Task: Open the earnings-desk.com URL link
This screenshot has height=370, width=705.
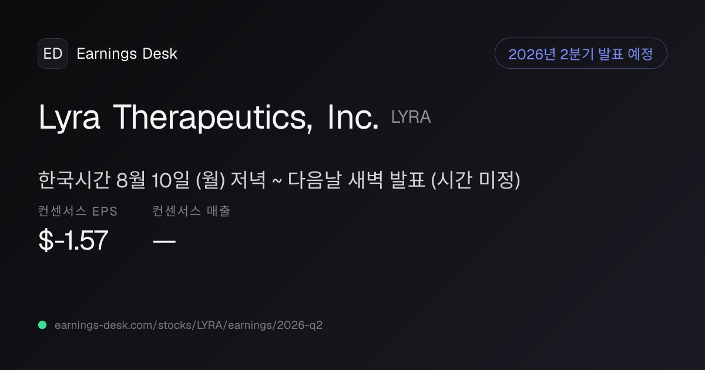Action: pos(189,325)
